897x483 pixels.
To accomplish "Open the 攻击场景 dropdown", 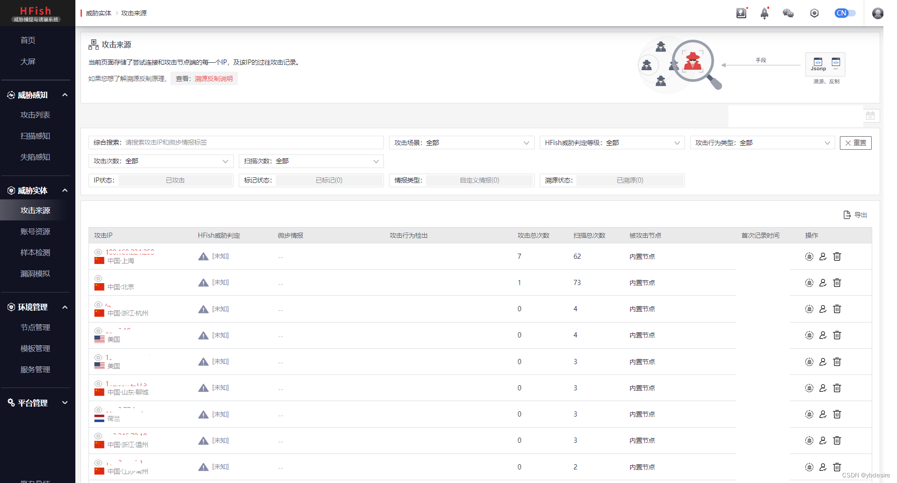I will [462, 143].
